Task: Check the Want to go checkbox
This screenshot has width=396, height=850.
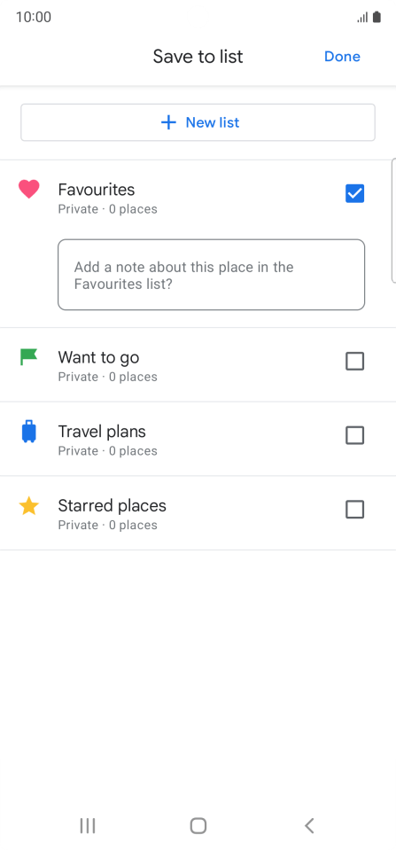Action: point(355,361)
